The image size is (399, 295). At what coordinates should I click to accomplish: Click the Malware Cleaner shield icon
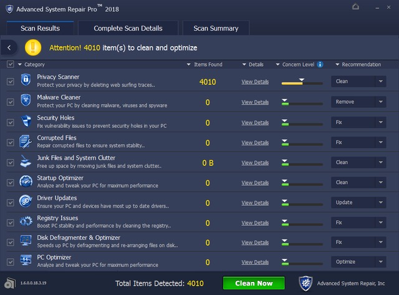26,100
